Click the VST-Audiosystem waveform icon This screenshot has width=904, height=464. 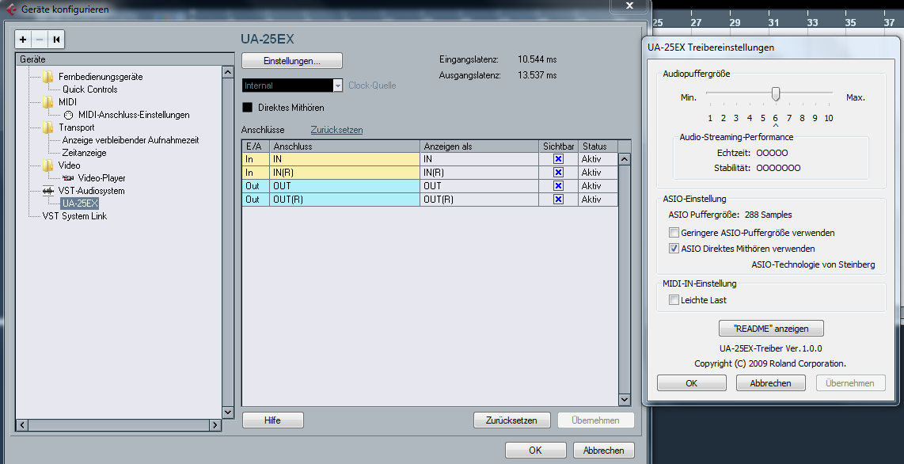point(48,191)
